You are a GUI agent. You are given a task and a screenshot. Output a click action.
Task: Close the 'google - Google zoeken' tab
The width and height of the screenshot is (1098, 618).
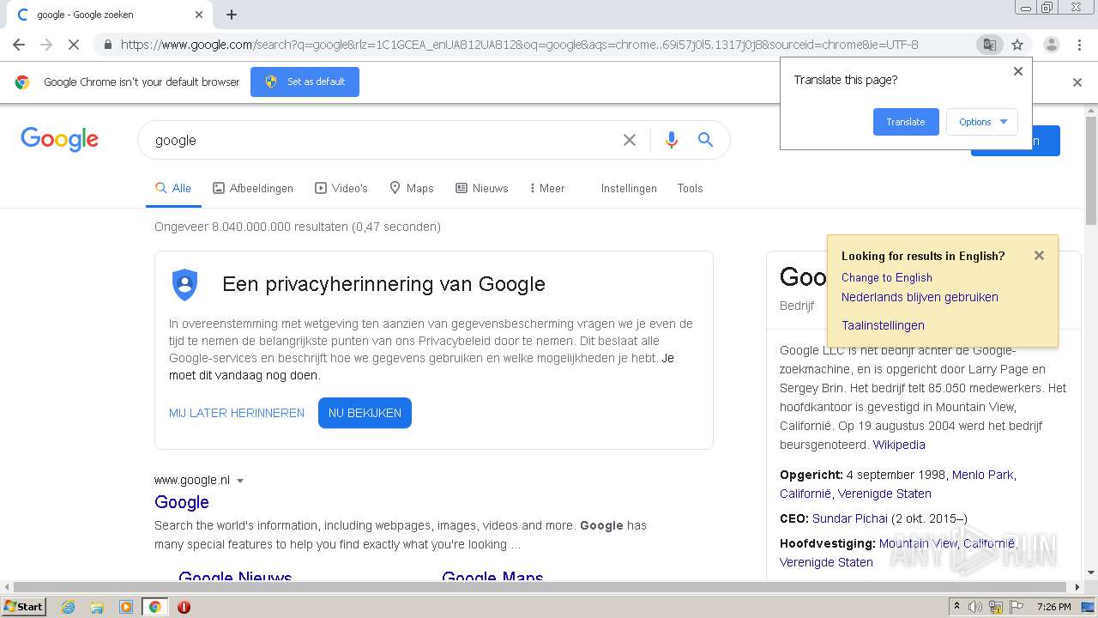point(199,15)
